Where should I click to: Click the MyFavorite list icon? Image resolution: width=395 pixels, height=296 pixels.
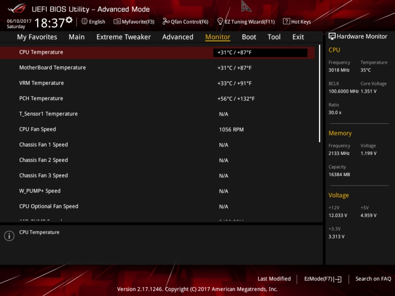117,21
